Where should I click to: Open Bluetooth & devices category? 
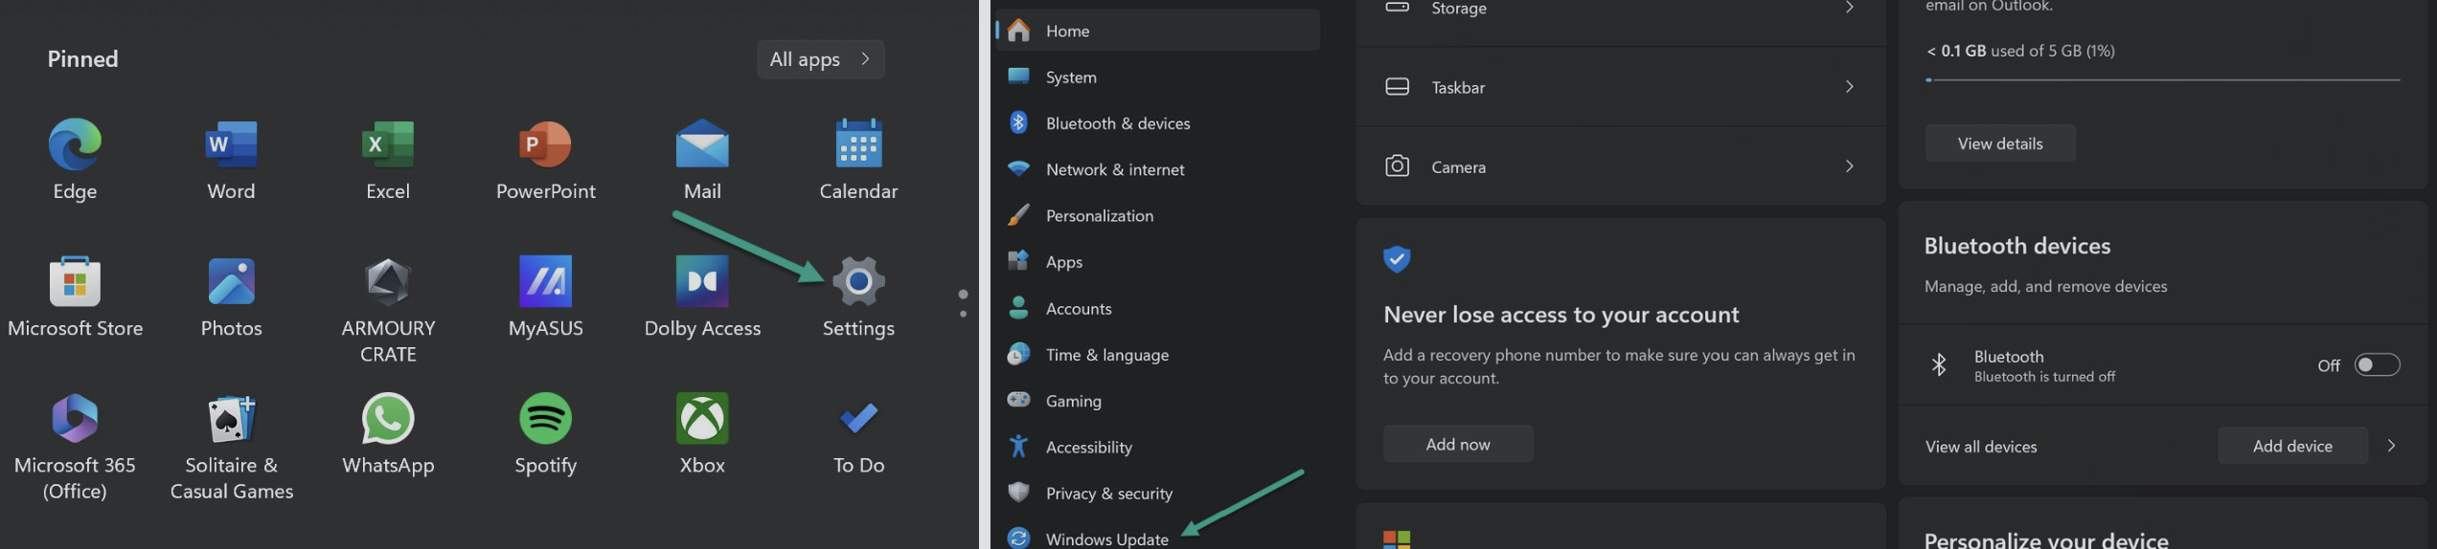click(x=1157, y=123)
